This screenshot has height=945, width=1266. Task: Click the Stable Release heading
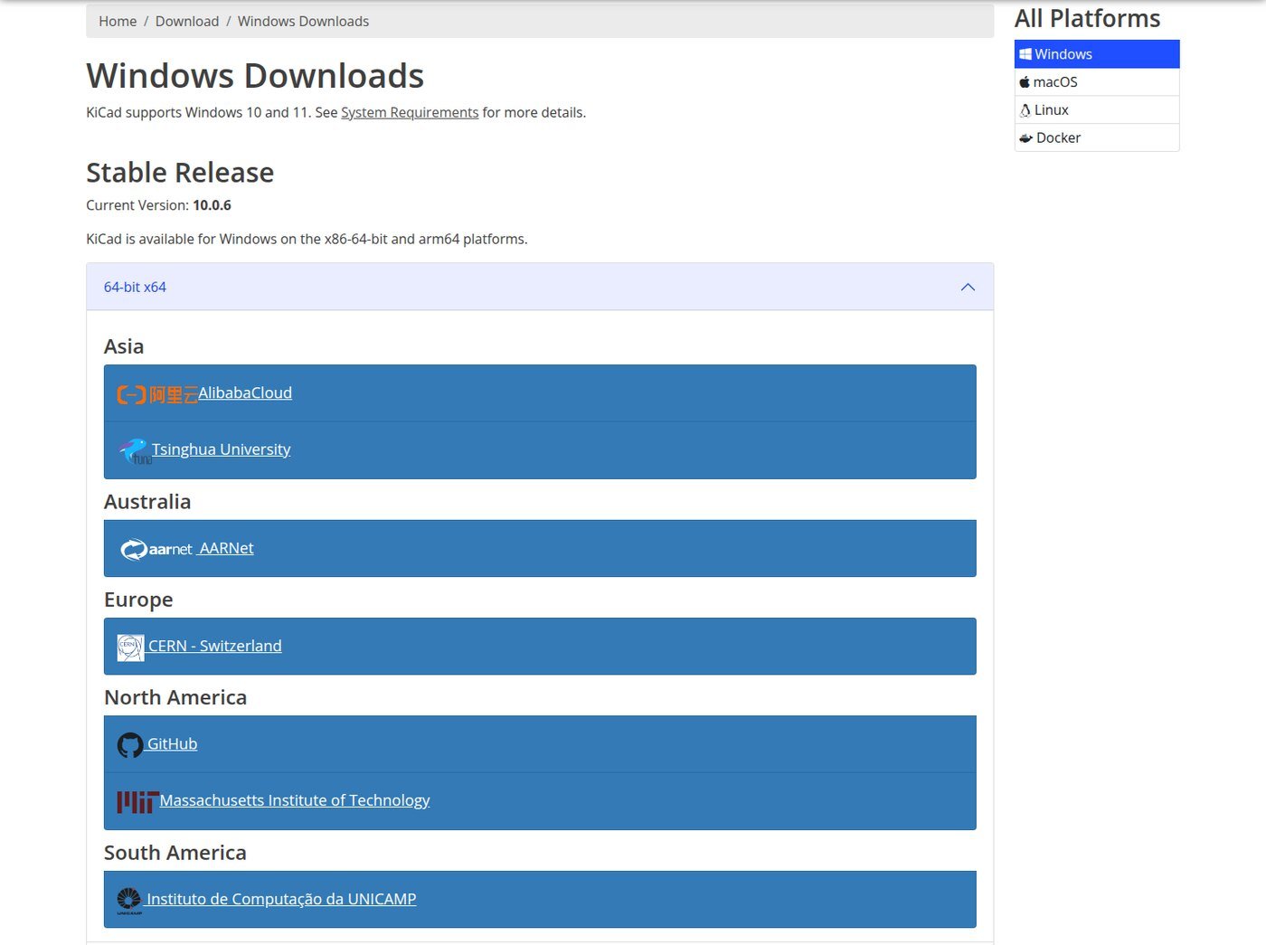click(180, 172)
